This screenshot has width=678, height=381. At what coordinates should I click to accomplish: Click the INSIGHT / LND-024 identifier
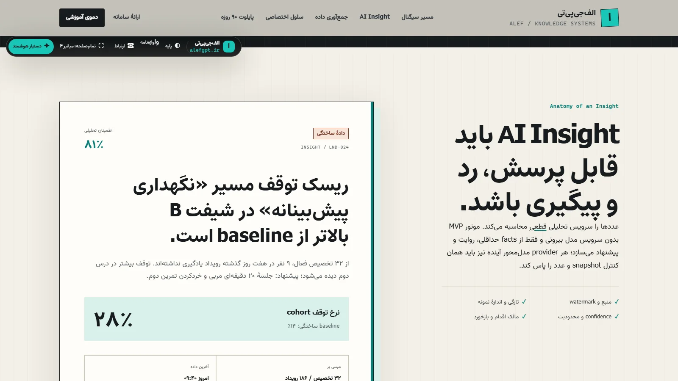[x=325, y=147]
